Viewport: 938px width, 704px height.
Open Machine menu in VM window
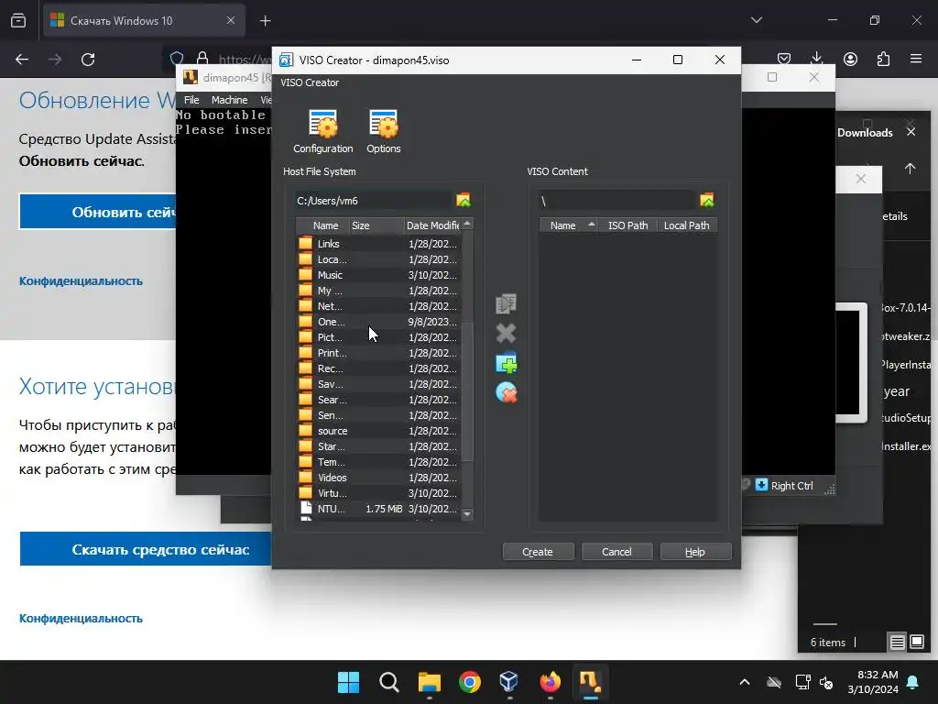(229, 100)
